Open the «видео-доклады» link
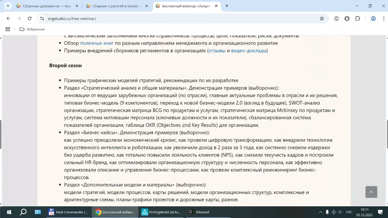This screenshot has width=388, height=218. (249, 51)
